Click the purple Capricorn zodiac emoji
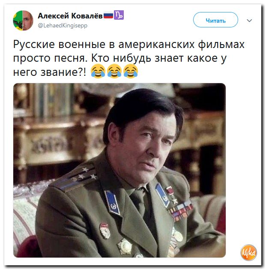 [119, 15]
